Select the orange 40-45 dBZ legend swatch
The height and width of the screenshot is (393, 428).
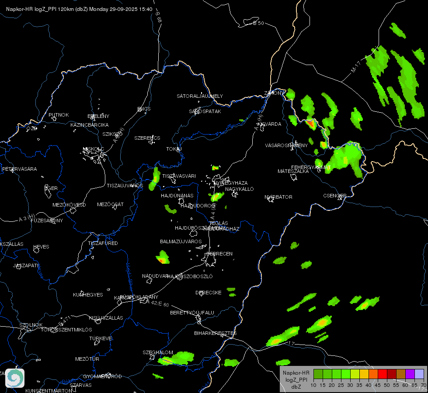[373, 374]
